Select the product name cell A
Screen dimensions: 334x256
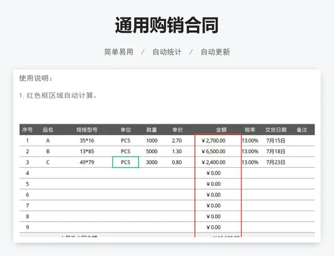coord(48,140)
